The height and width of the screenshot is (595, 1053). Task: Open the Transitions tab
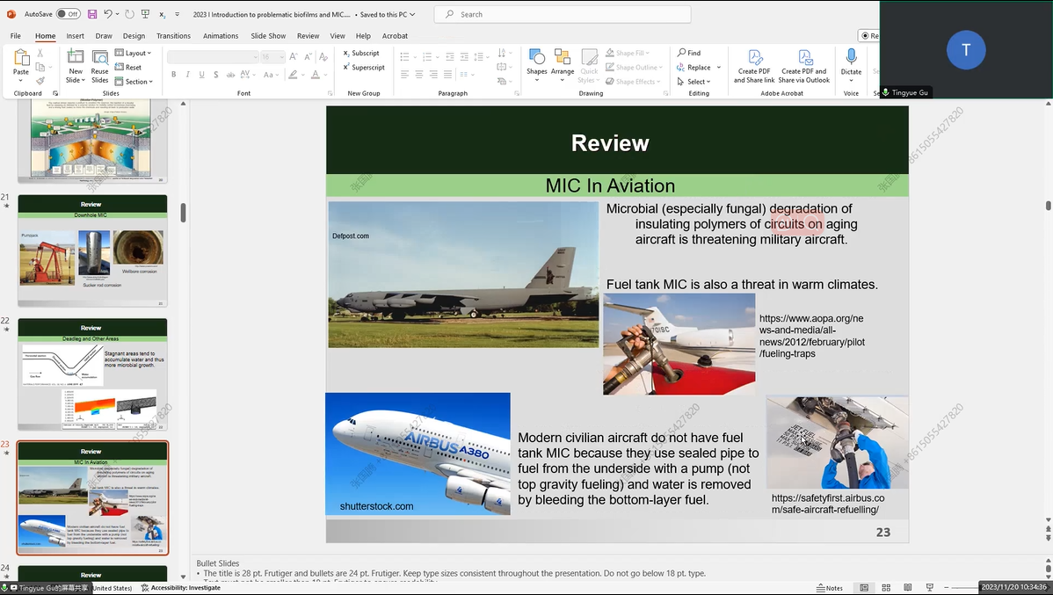point(173,36)
